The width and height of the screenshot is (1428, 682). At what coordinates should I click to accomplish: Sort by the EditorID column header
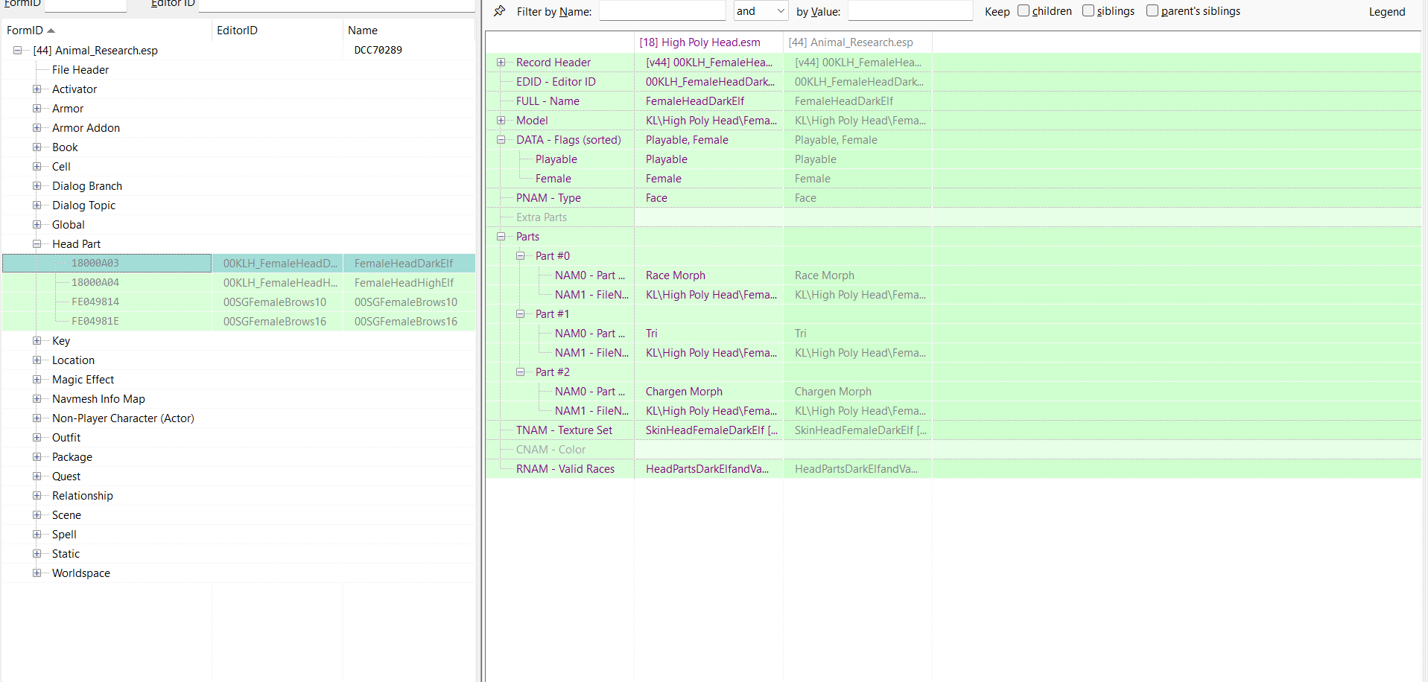tap(277, 31)
